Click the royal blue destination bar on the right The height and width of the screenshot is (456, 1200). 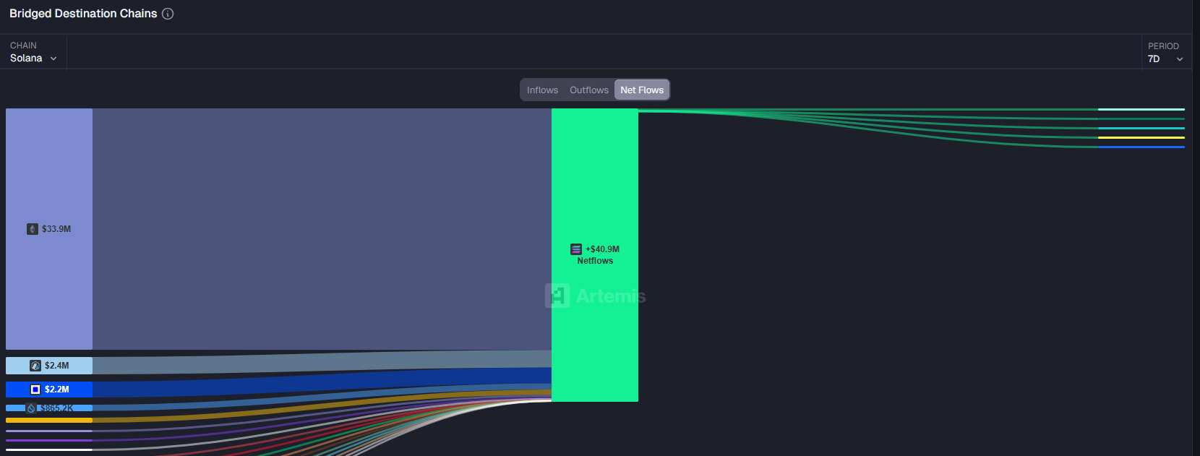tap(1141, 147)
